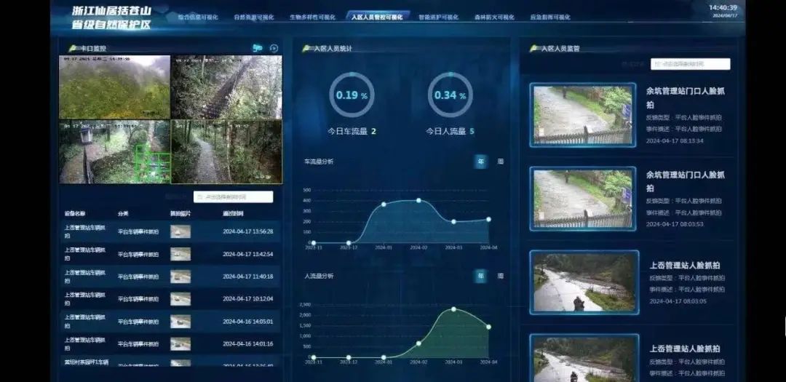Click the date picker in 入区人员监管 panel
Image resolution: width=786 pixels, height=382 pixels.
point(690,64)
